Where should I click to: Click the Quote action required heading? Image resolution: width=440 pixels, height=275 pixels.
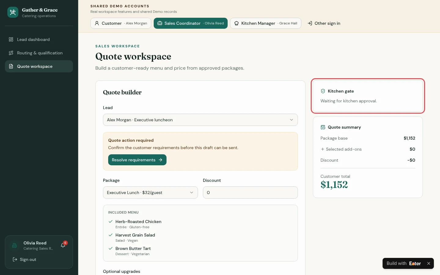(131, 140)
